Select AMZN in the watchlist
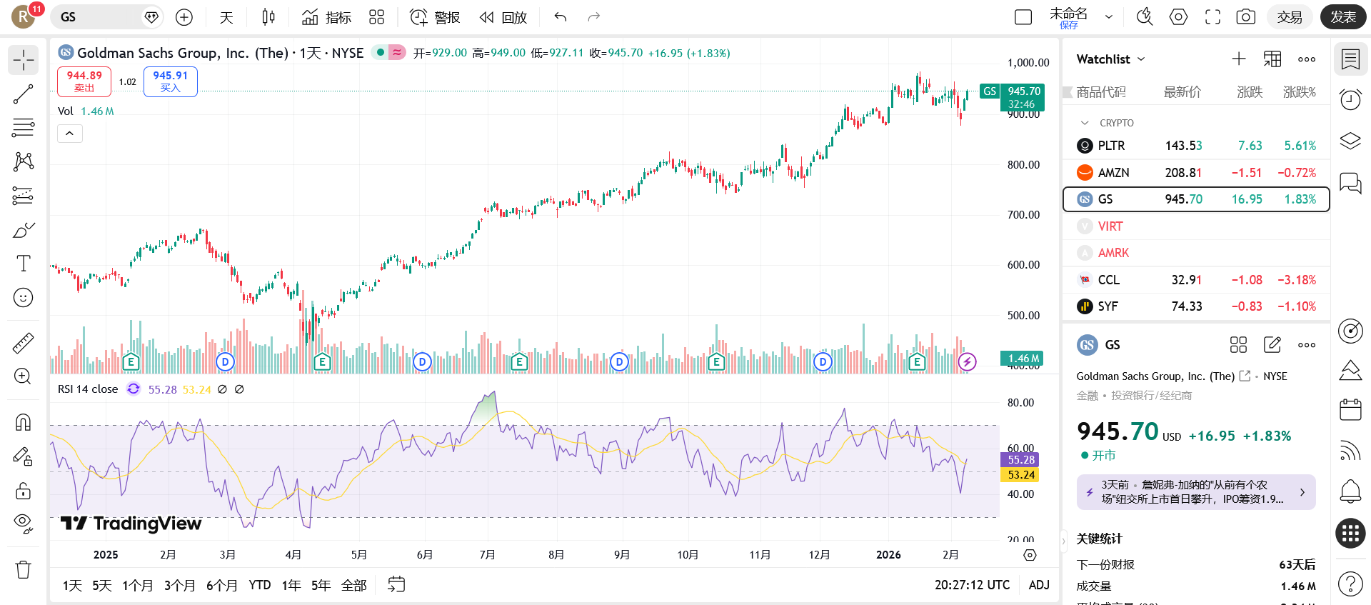 (x=1196, y=173)
